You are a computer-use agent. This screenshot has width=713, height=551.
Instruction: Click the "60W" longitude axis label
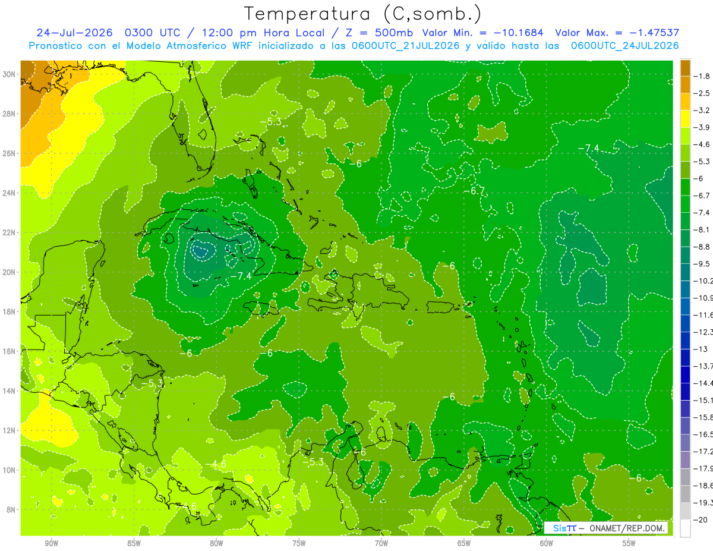pos(547,543)
